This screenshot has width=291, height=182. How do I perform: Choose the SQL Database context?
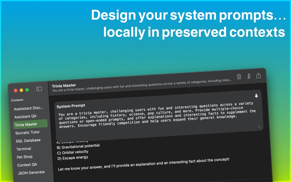28,141
